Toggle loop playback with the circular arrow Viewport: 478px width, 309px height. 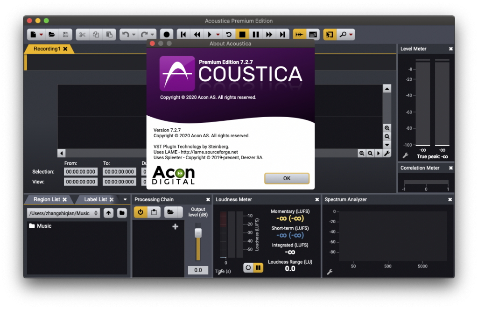click(x=229, y=35)
